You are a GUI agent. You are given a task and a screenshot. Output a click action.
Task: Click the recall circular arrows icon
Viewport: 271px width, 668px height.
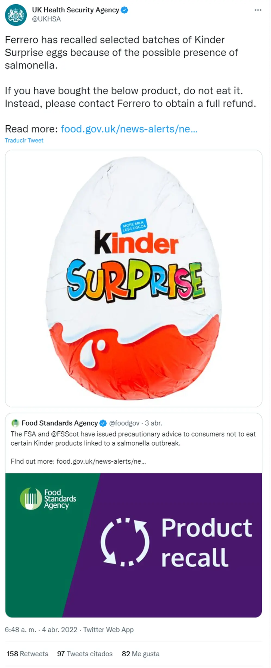pos(125,542)
